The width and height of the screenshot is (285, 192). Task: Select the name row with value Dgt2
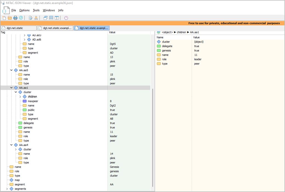75,105
